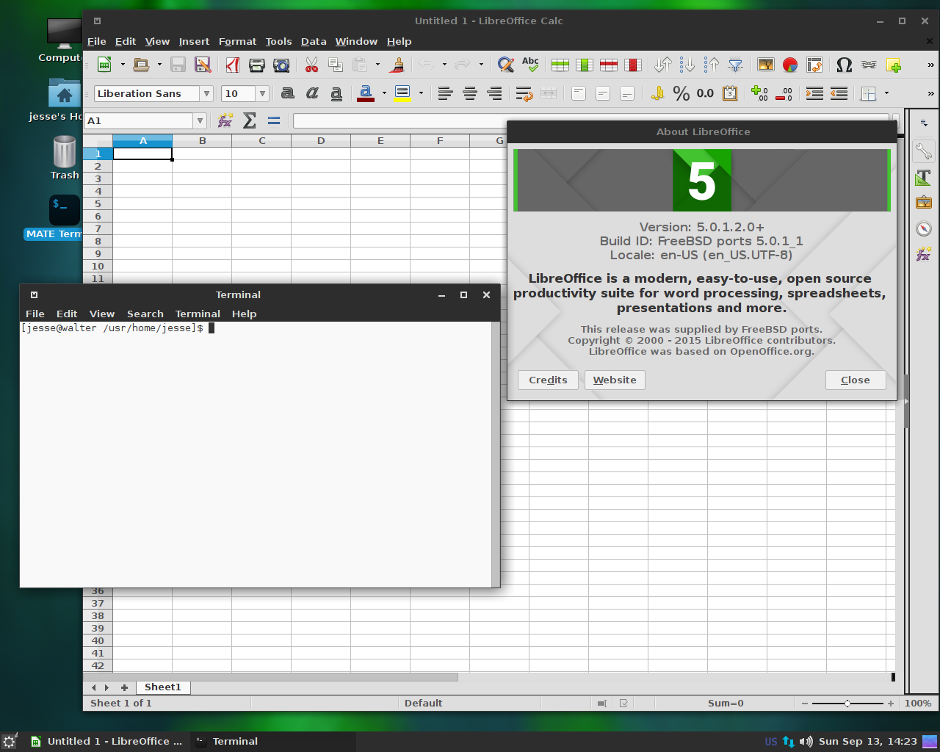Open the font color dropdown arrow
This screenshot has height=752, width=940.
pos(384,93)
